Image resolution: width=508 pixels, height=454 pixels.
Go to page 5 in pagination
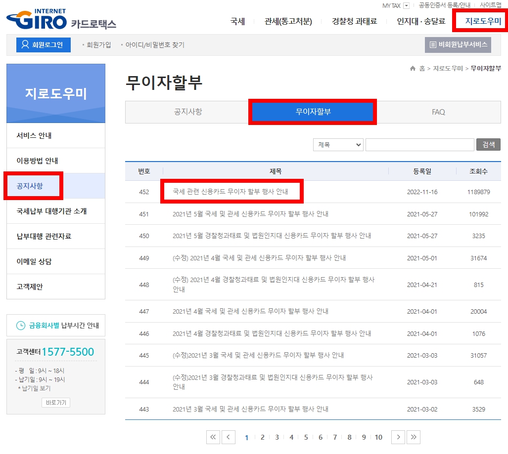pos(306,437)
